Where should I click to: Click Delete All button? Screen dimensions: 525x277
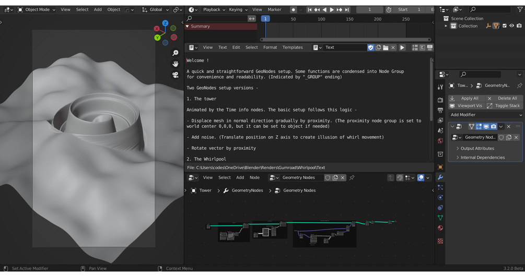click(504, 99)
